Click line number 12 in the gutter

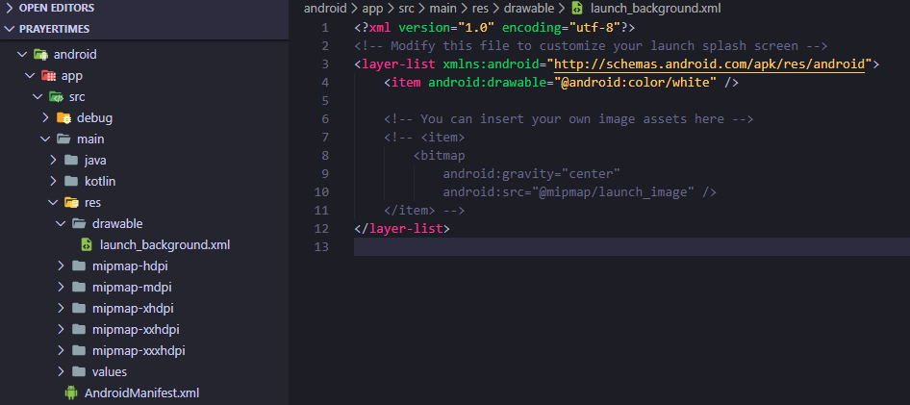pyautogui.click(x=321, y=228)
